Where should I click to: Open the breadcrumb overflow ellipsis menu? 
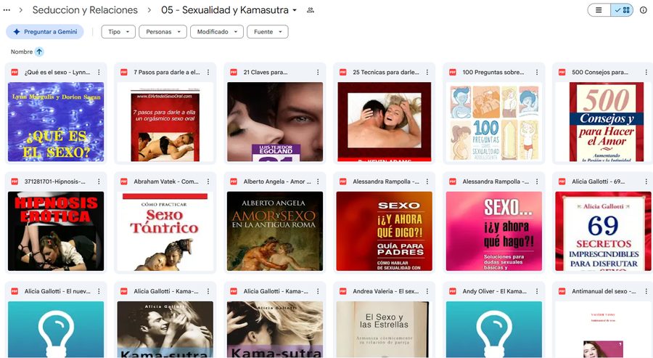point(7,10)
